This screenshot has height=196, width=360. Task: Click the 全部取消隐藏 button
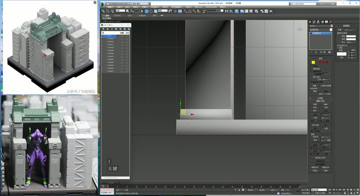pyautogui.click(x=326, y=85)
